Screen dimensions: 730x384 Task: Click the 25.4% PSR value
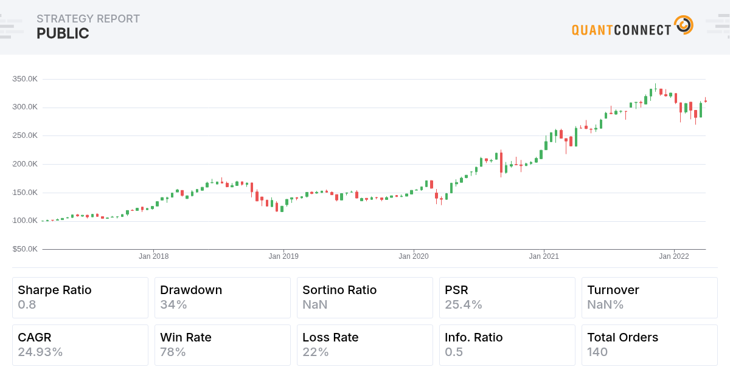coord(464,305)
